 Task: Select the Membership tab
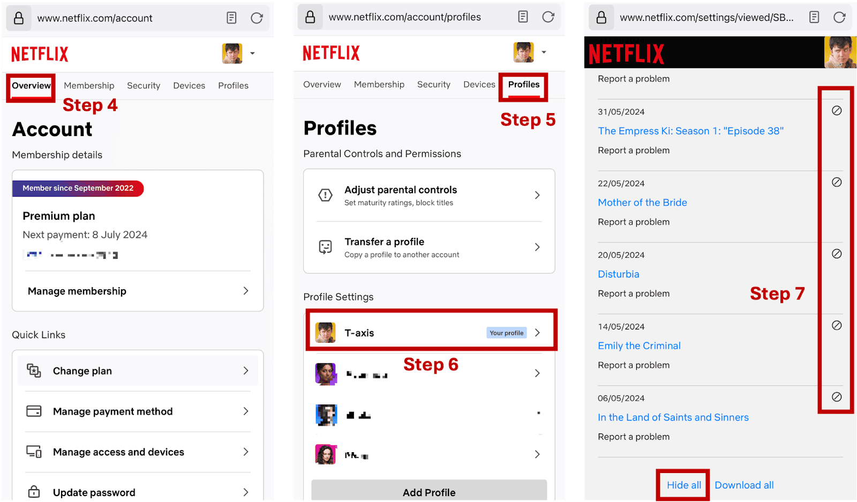[88, 86]
